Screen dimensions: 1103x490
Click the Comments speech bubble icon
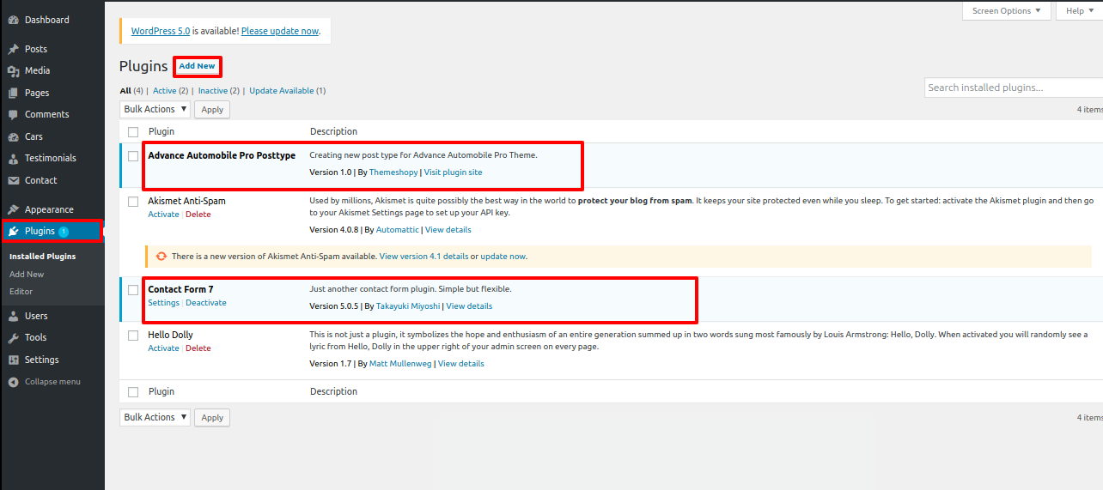[13, 114]
